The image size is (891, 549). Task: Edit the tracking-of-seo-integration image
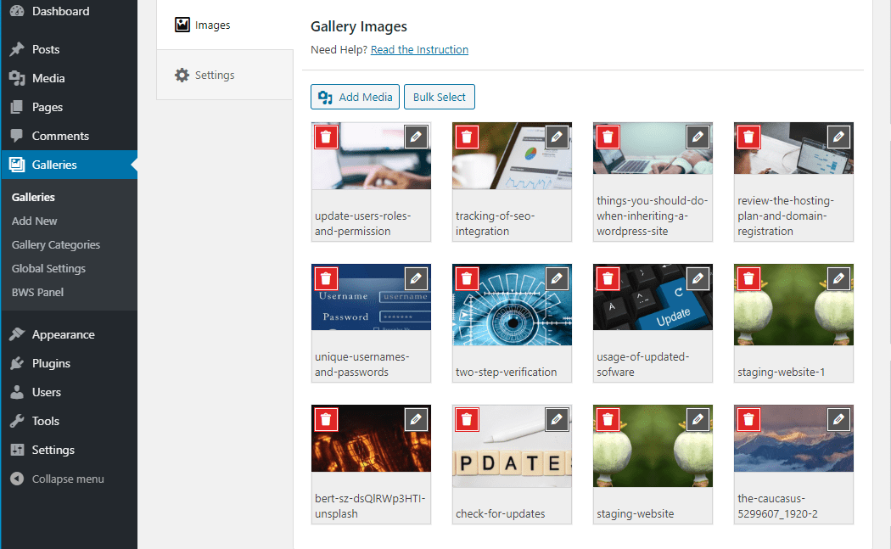pyautogui.click(x=557, y=137)
